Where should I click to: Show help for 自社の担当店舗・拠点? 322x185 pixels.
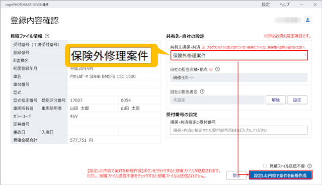(x=217, y=69)
